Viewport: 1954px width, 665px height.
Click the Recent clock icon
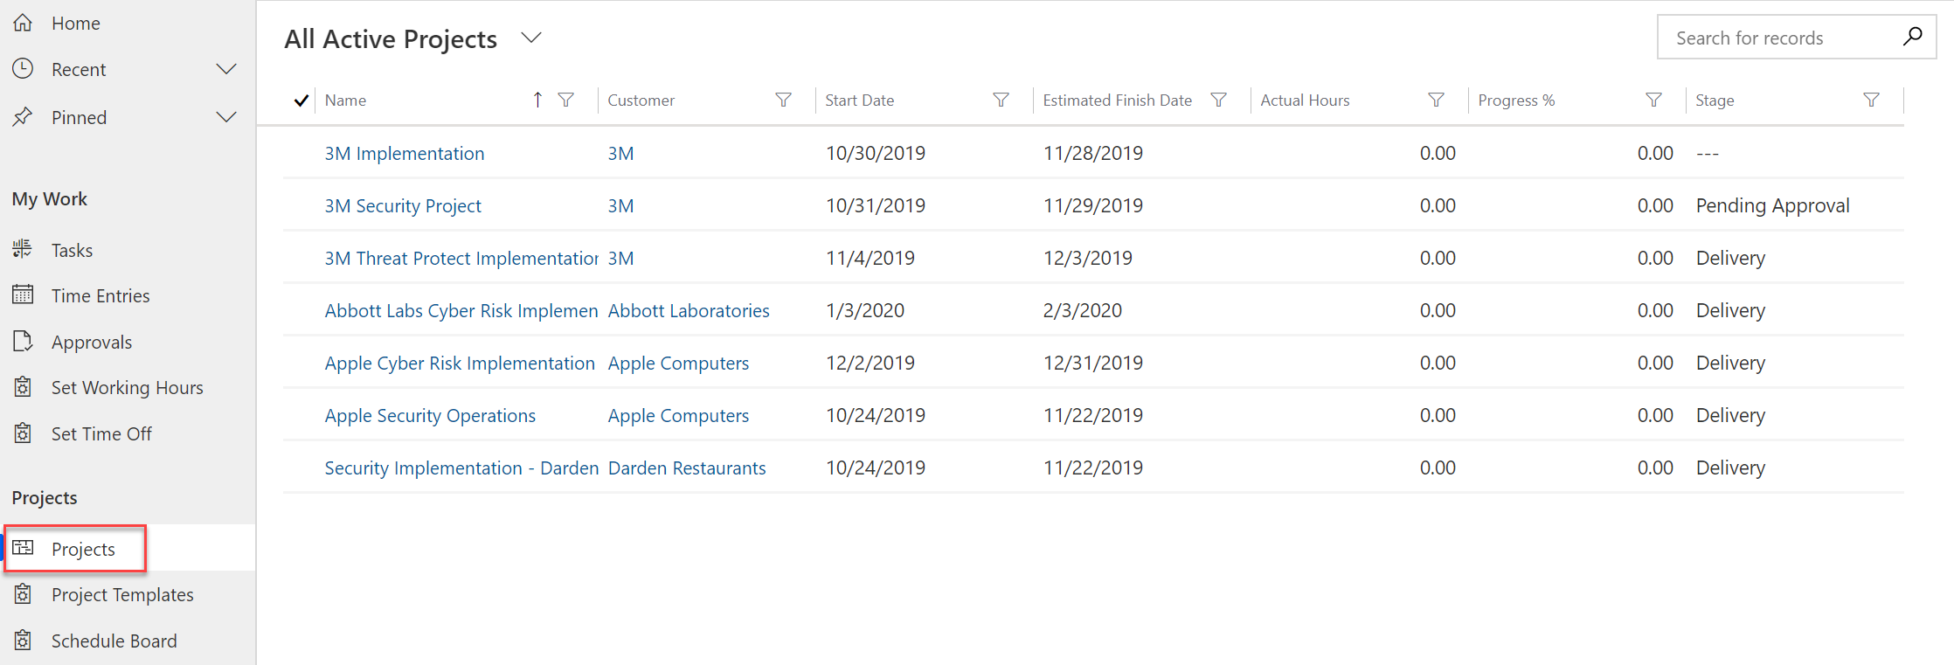coord(23,69)
